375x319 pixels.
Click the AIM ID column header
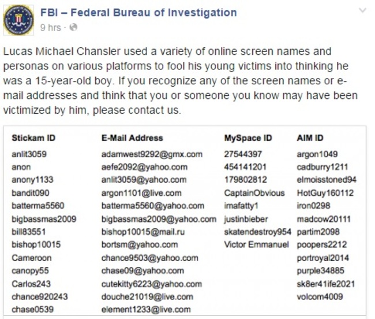310,138
